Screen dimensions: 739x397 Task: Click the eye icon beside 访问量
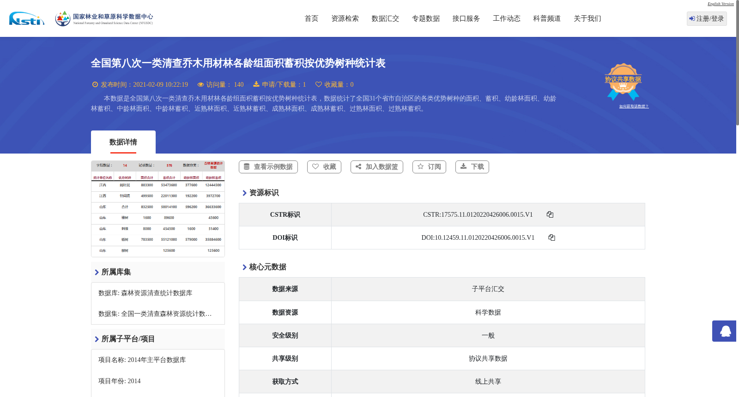(x=200, y=84)
